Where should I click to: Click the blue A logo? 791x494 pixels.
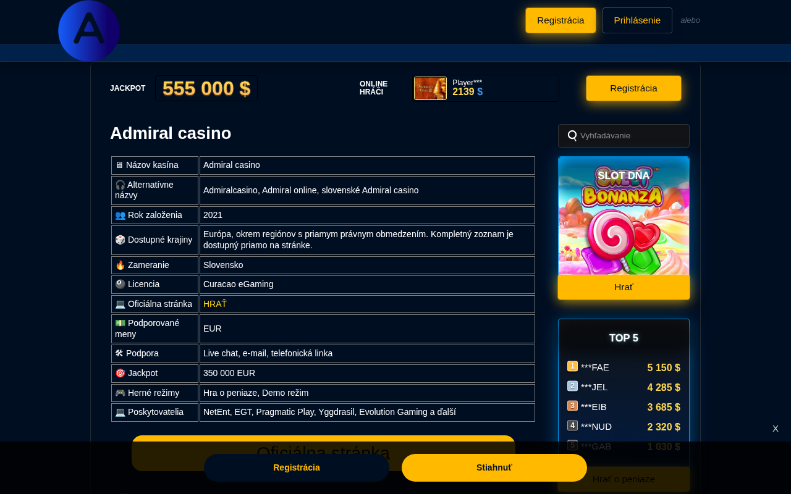click(89, 31)
